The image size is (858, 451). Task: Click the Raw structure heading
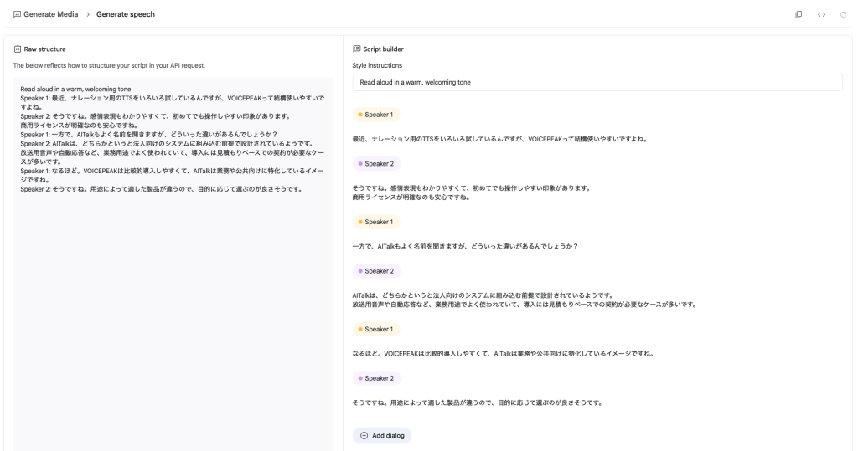pyautogui.click(x=45, y=49)
